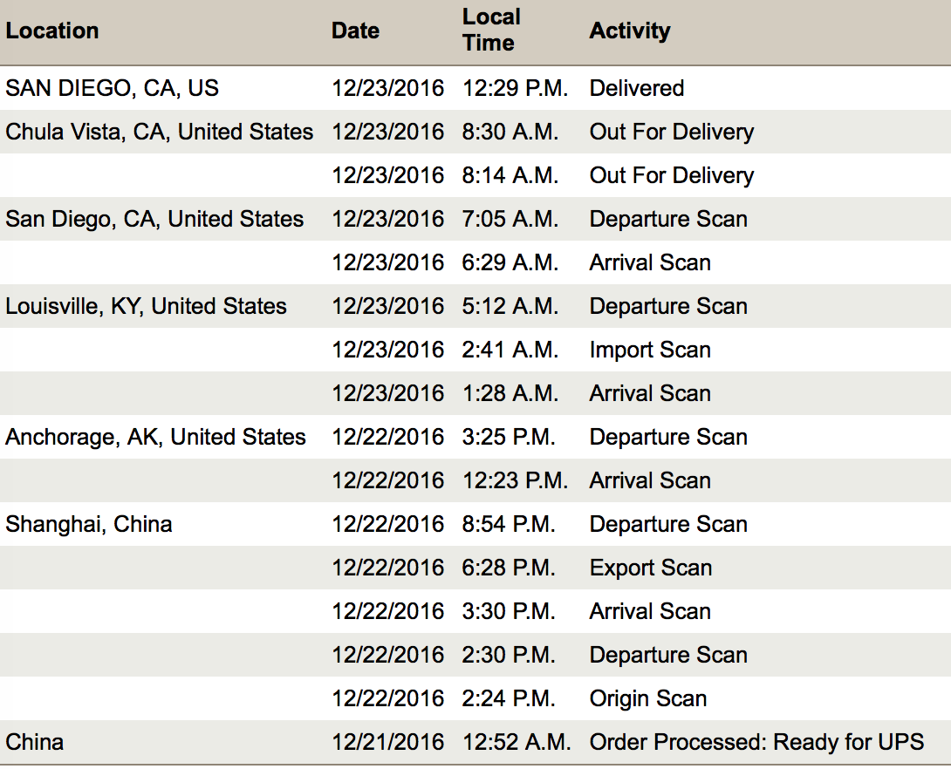Select the Delivered activity entry
951x769 pixels.
tap(637, 88)
